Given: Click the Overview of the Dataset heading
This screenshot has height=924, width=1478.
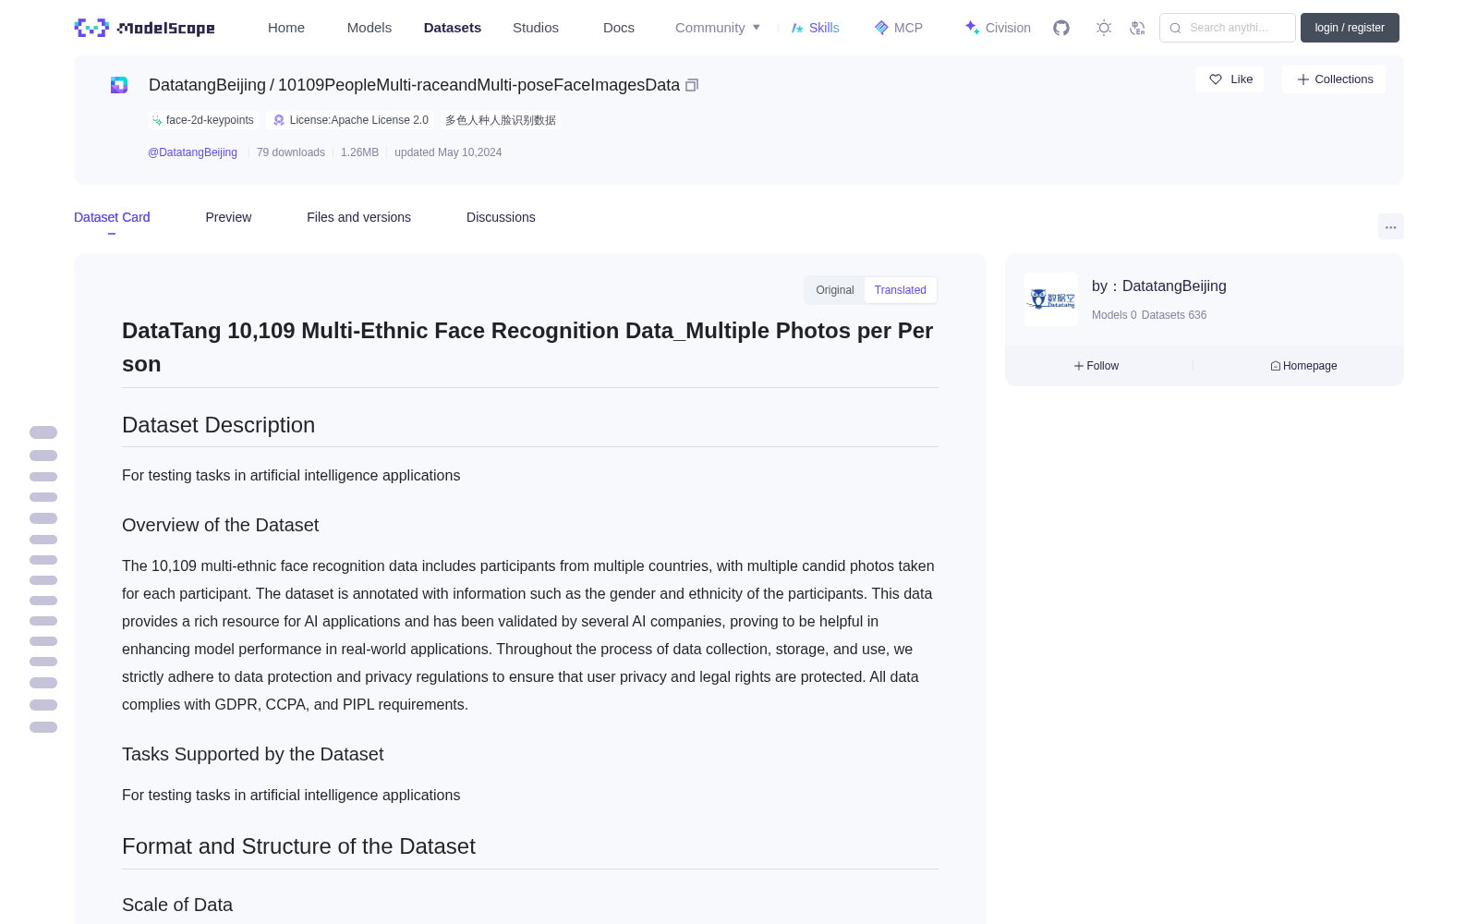Looking at the screenshot, I should (x=220, y=525).
